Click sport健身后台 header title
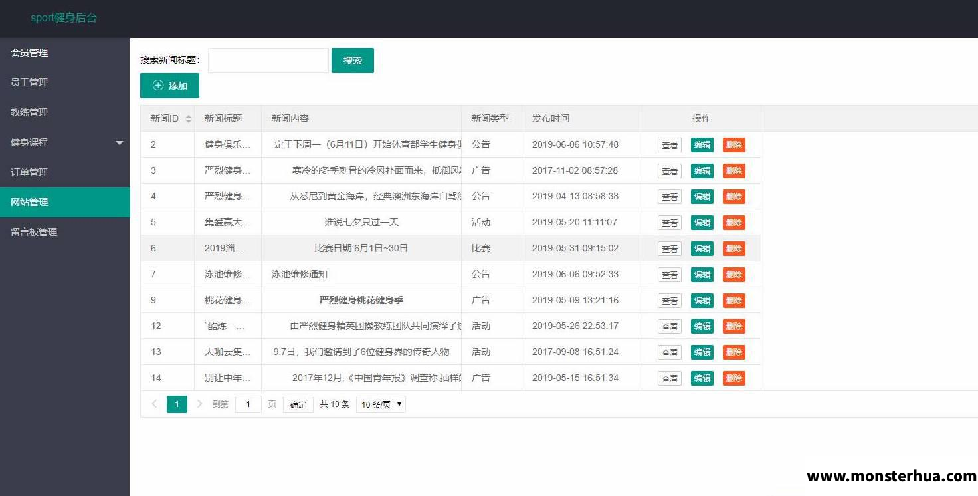Viewport: 978px width, 496px height. tap(64, 18)
